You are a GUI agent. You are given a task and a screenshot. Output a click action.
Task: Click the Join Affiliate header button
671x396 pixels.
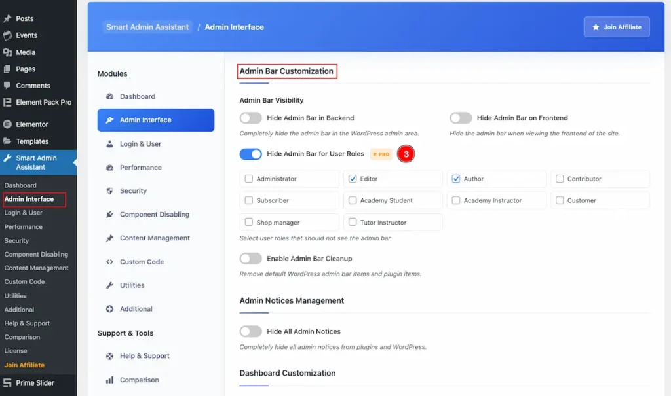coord(617,27)
